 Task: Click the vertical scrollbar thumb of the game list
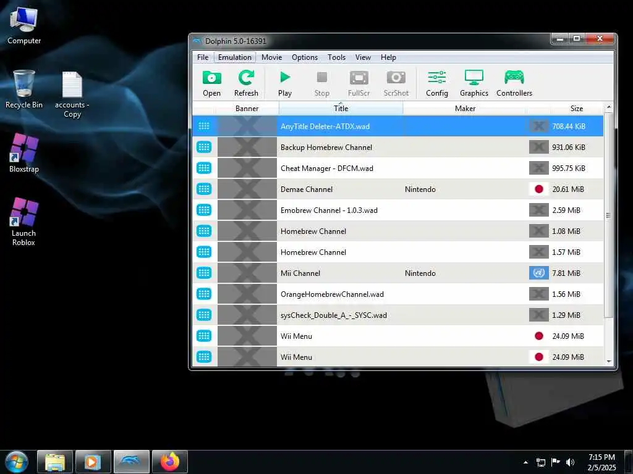click(x=609, y=215)
